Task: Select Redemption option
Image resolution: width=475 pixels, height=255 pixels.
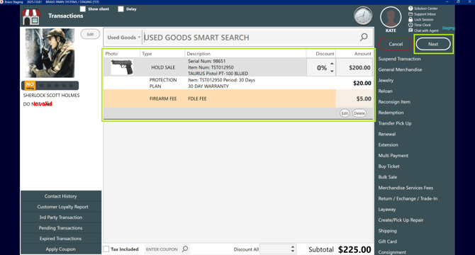Action: [391, 113]
